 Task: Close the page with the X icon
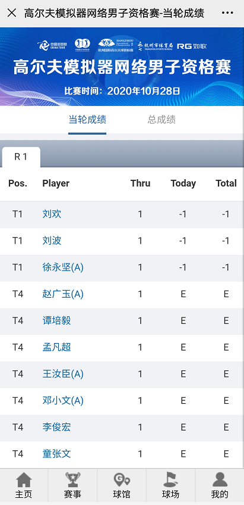(12, 13)
